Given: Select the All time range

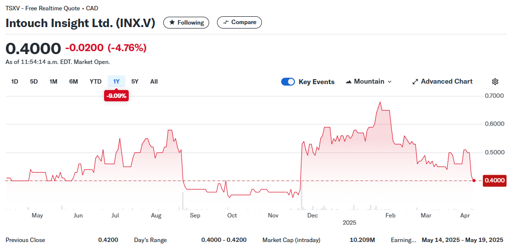Looking at the screenshot, I should pyautogui.click(x=154, y=82).
